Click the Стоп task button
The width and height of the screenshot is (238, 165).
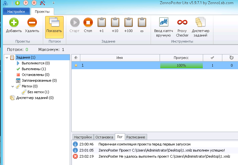point(88,25)
